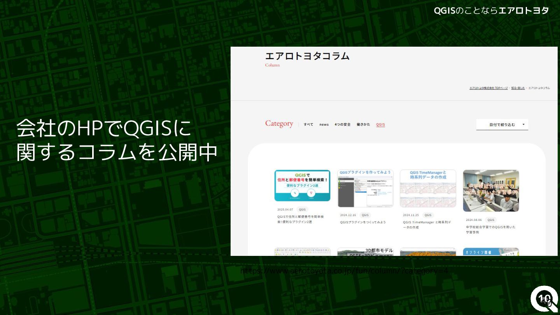
Task: Click the aerotoyota.co.jp column URL below the screenshot
Action: 344,271
